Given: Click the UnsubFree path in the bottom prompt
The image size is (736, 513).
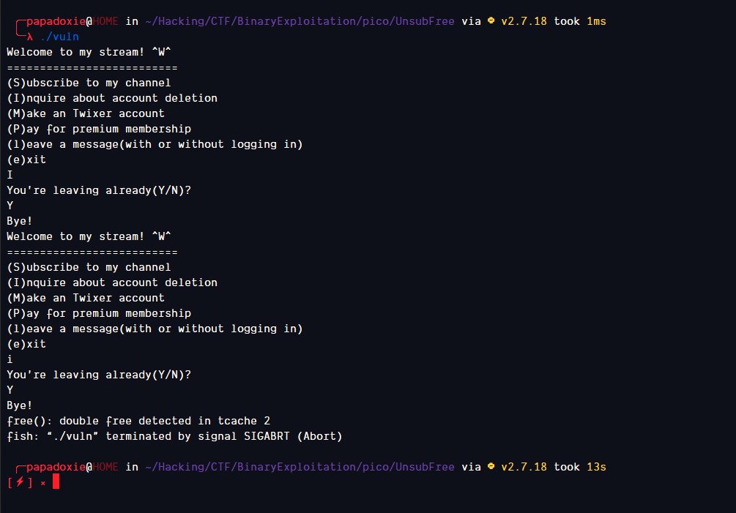Looking at the screenshot, I should click(425, 467).
